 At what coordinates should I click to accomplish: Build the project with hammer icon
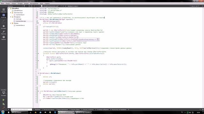pos(4,108)
